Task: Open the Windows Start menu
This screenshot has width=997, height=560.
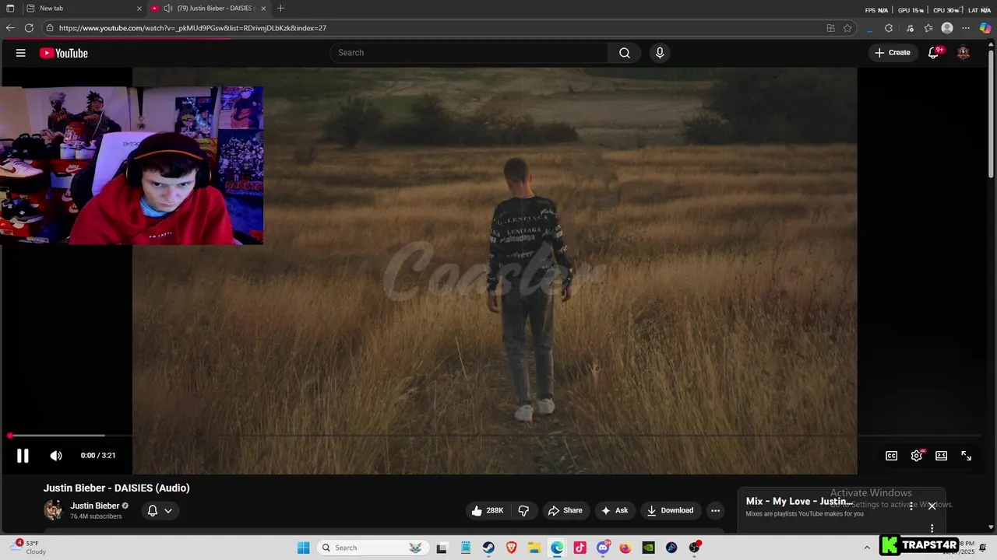Action: (304, 548)
